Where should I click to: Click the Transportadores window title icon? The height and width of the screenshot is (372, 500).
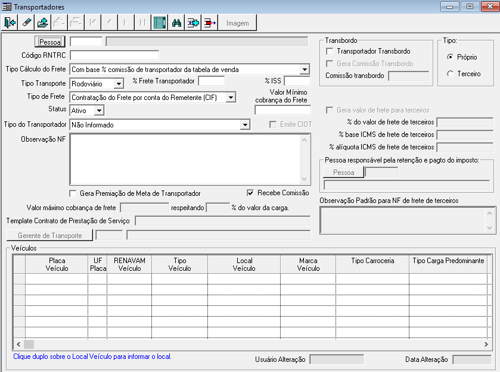pos(7,7)
